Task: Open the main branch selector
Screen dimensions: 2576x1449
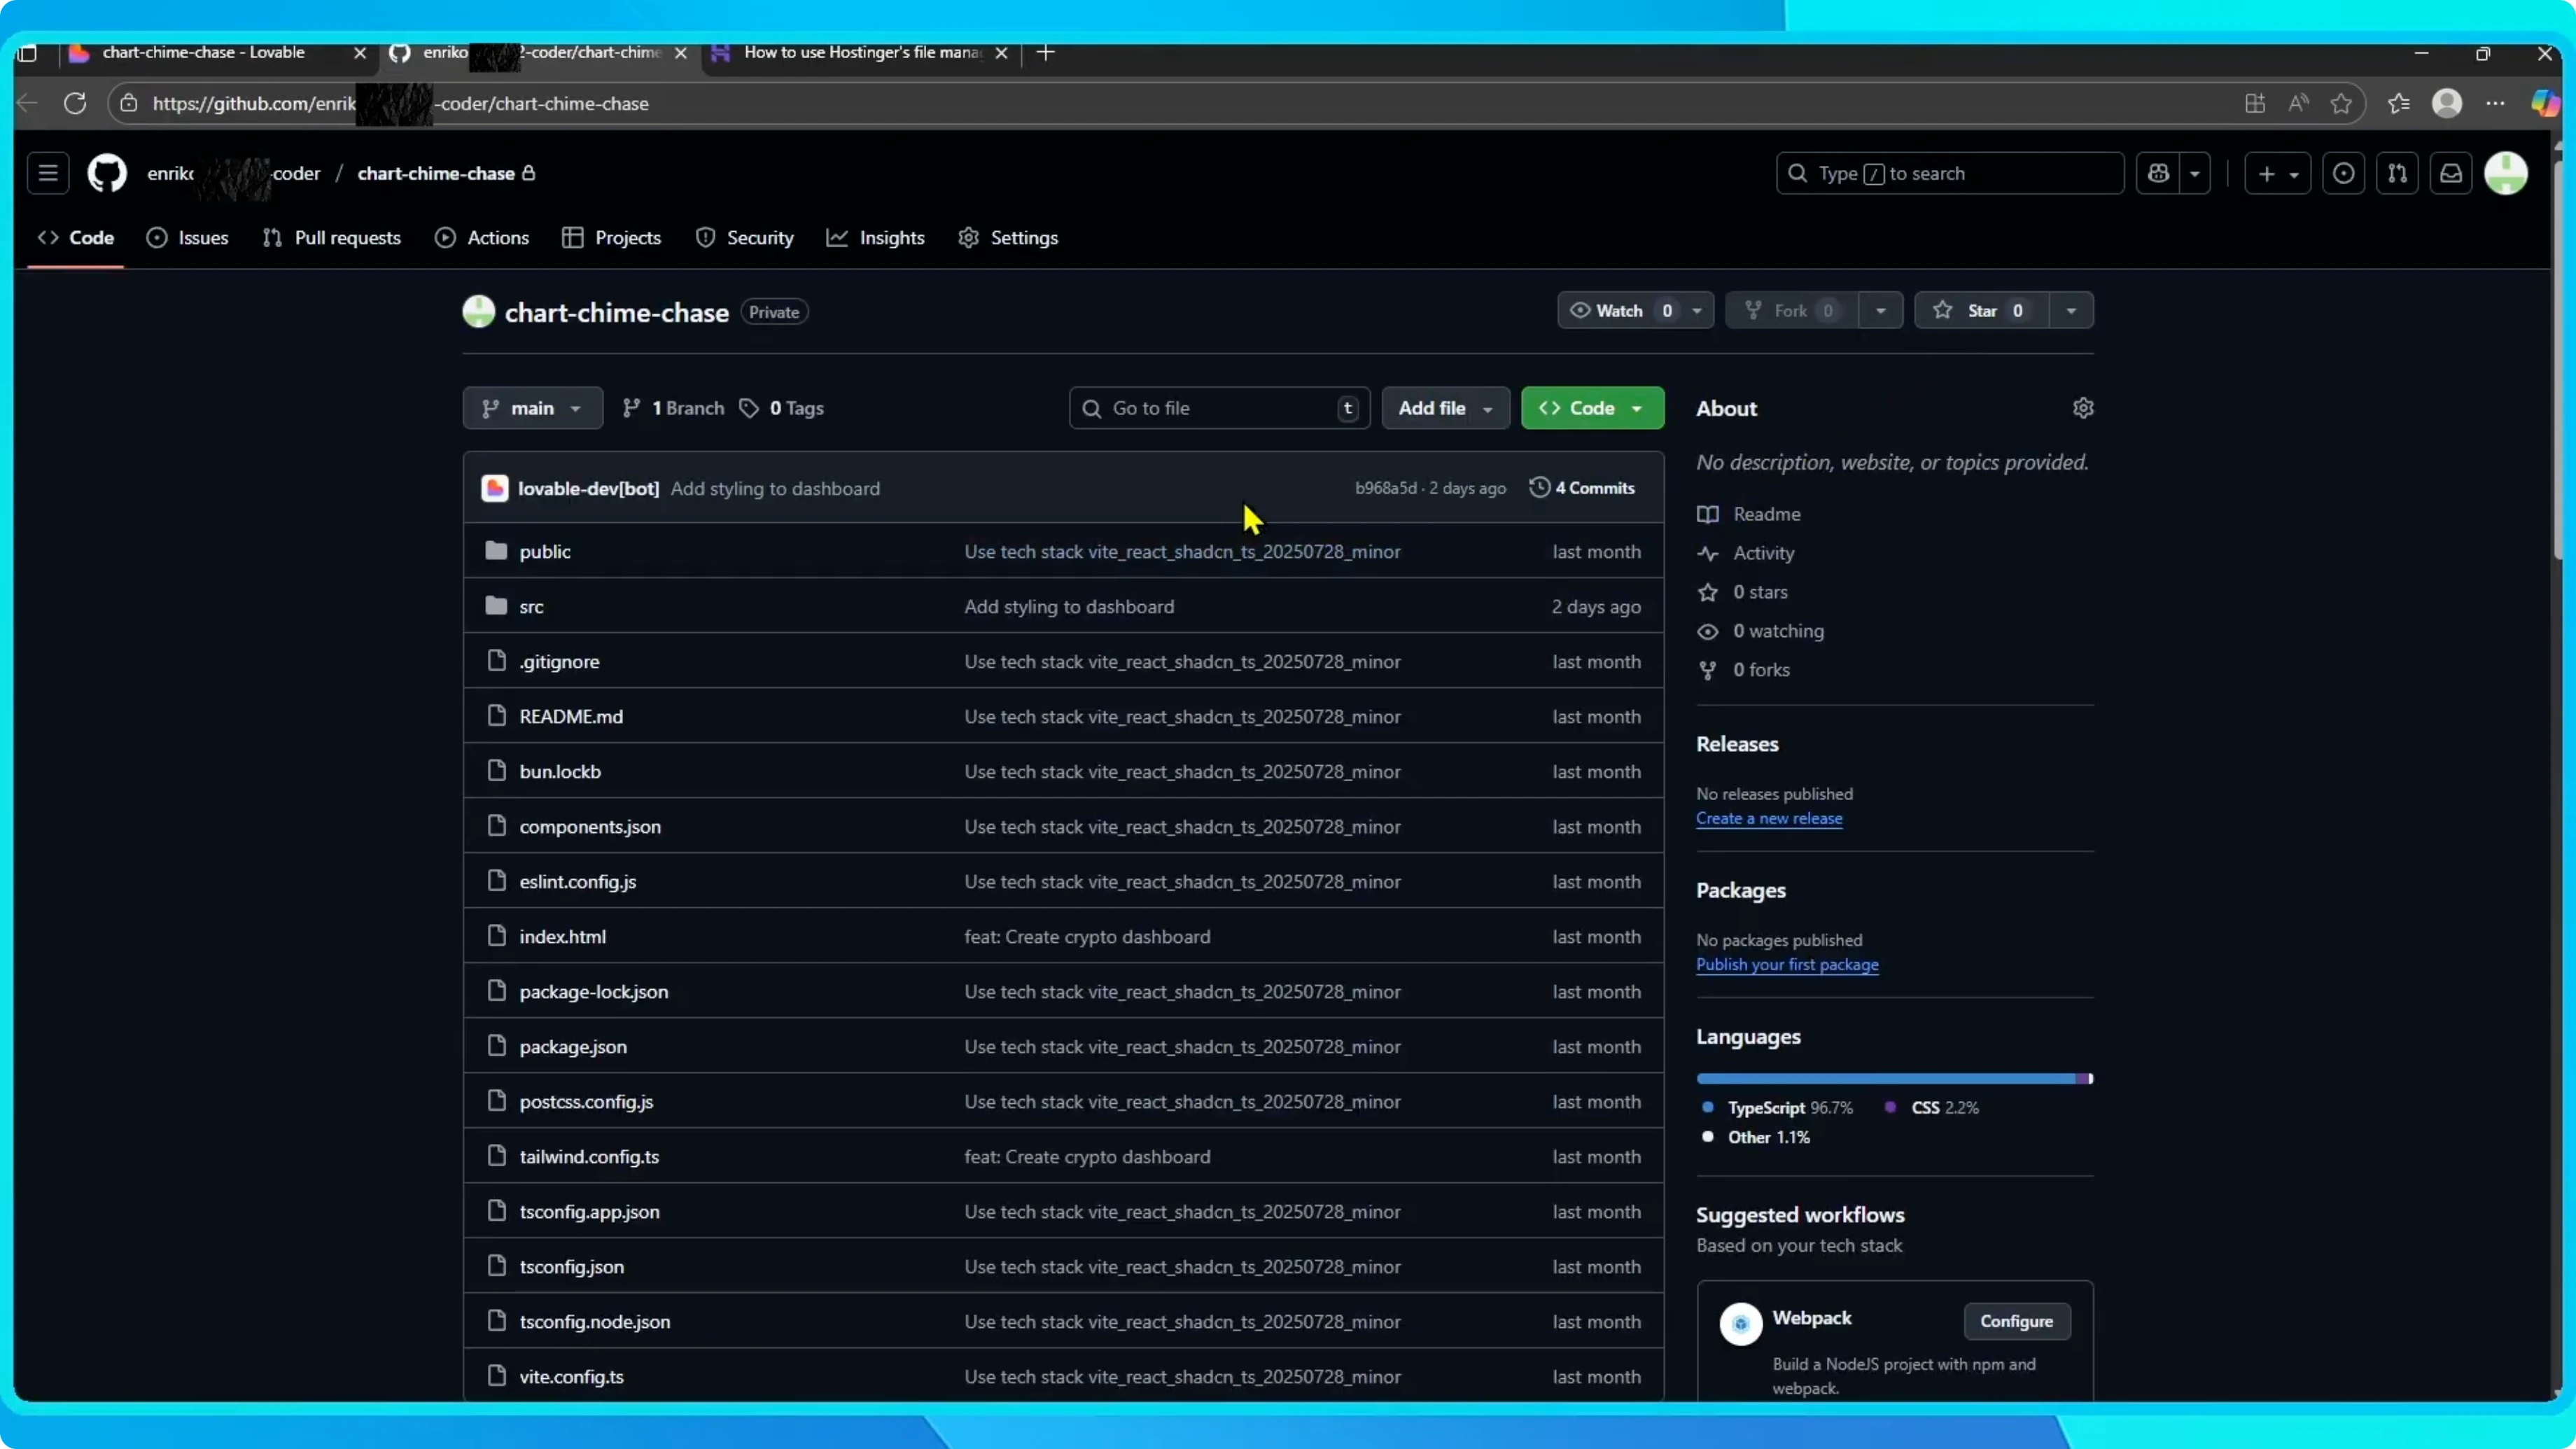Action: pyautogui.click(x=532, y=408)
